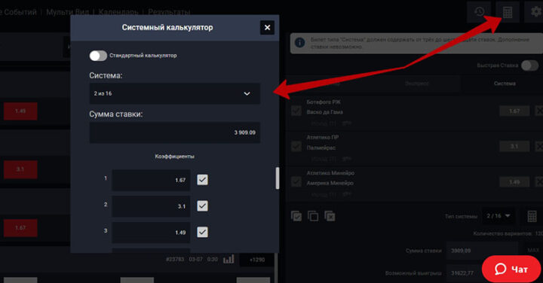
Task: Toggle checkbox for Атлетико ПР bet
Action: [x=296, y=146]
